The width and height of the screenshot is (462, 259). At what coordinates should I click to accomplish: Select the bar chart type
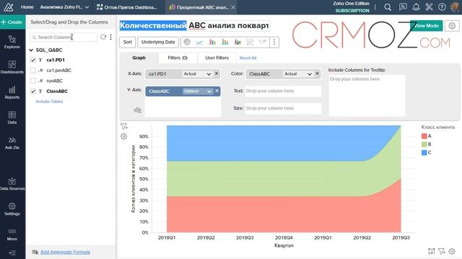click(x=212, y=42)
